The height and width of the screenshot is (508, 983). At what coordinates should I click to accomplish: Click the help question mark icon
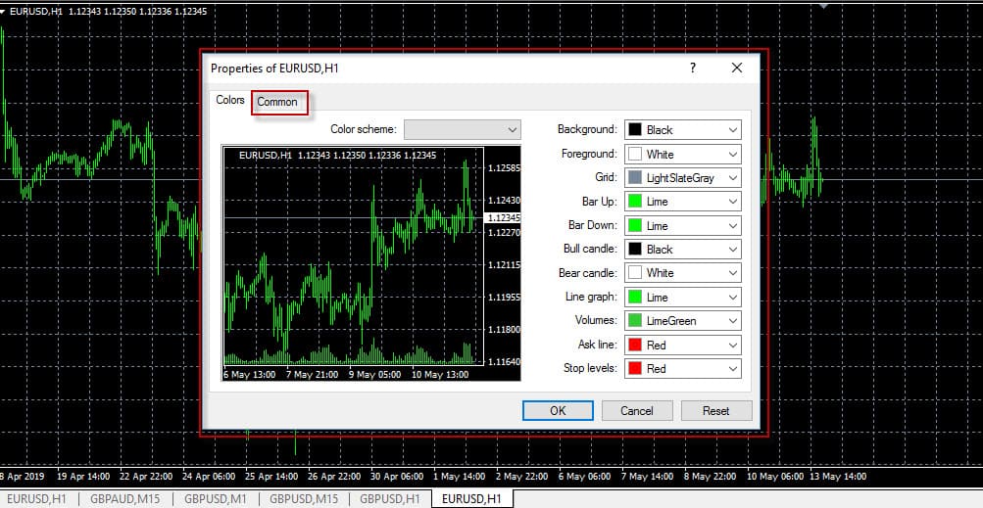click(692, 69)
